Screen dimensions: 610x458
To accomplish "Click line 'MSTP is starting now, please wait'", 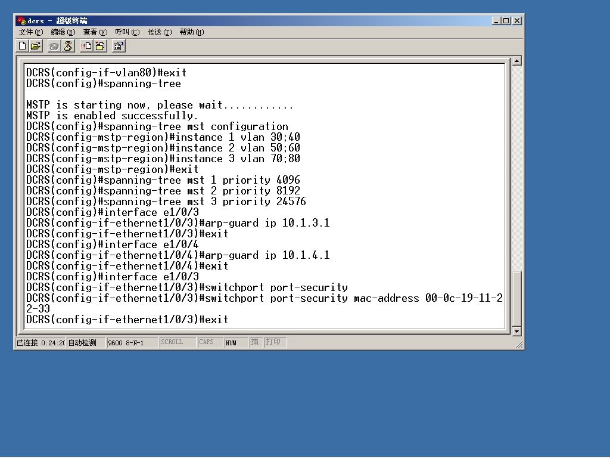I will coord(160,105).
